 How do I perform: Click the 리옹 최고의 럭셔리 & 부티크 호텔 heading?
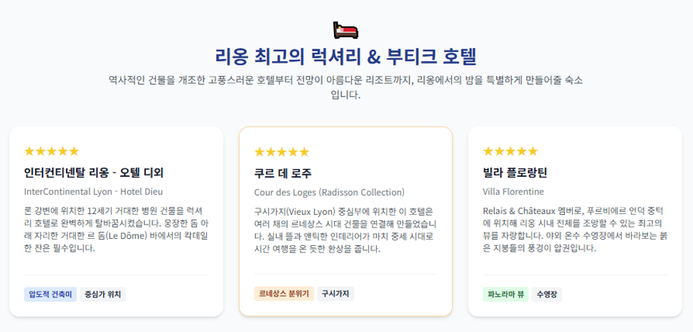346,58
